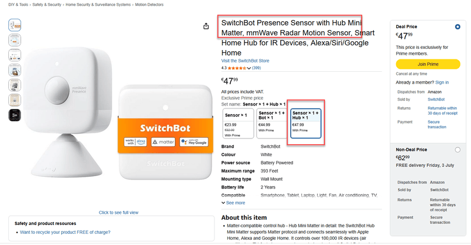The image size is (471, 245).
Task: Open Safety & Security breadcrumb
Action: [x=47, y=5]
